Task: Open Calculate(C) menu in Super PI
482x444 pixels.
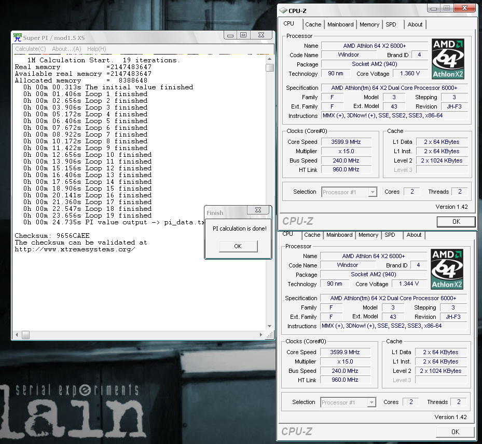Action: pyautogui.click(x=31, y=49)
